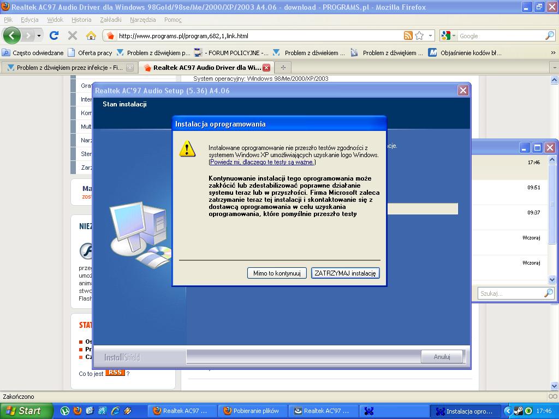Screen dimensions: 559x419
Task: Open the back-forward history dropdown
Action: click(x=39, y=35)
